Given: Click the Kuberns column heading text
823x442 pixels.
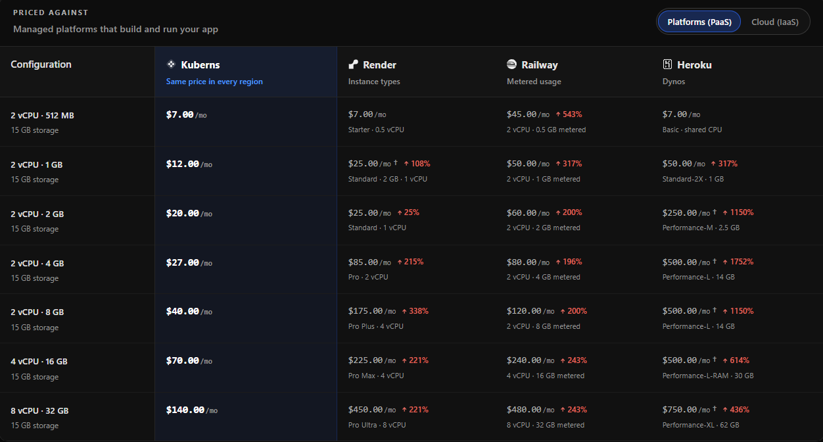Looking at the screenshot, I should [200, 65].
